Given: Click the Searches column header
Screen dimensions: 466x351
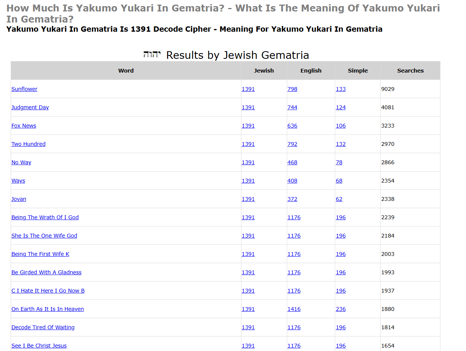Looking at the screenshot, I should pos(410,71).
